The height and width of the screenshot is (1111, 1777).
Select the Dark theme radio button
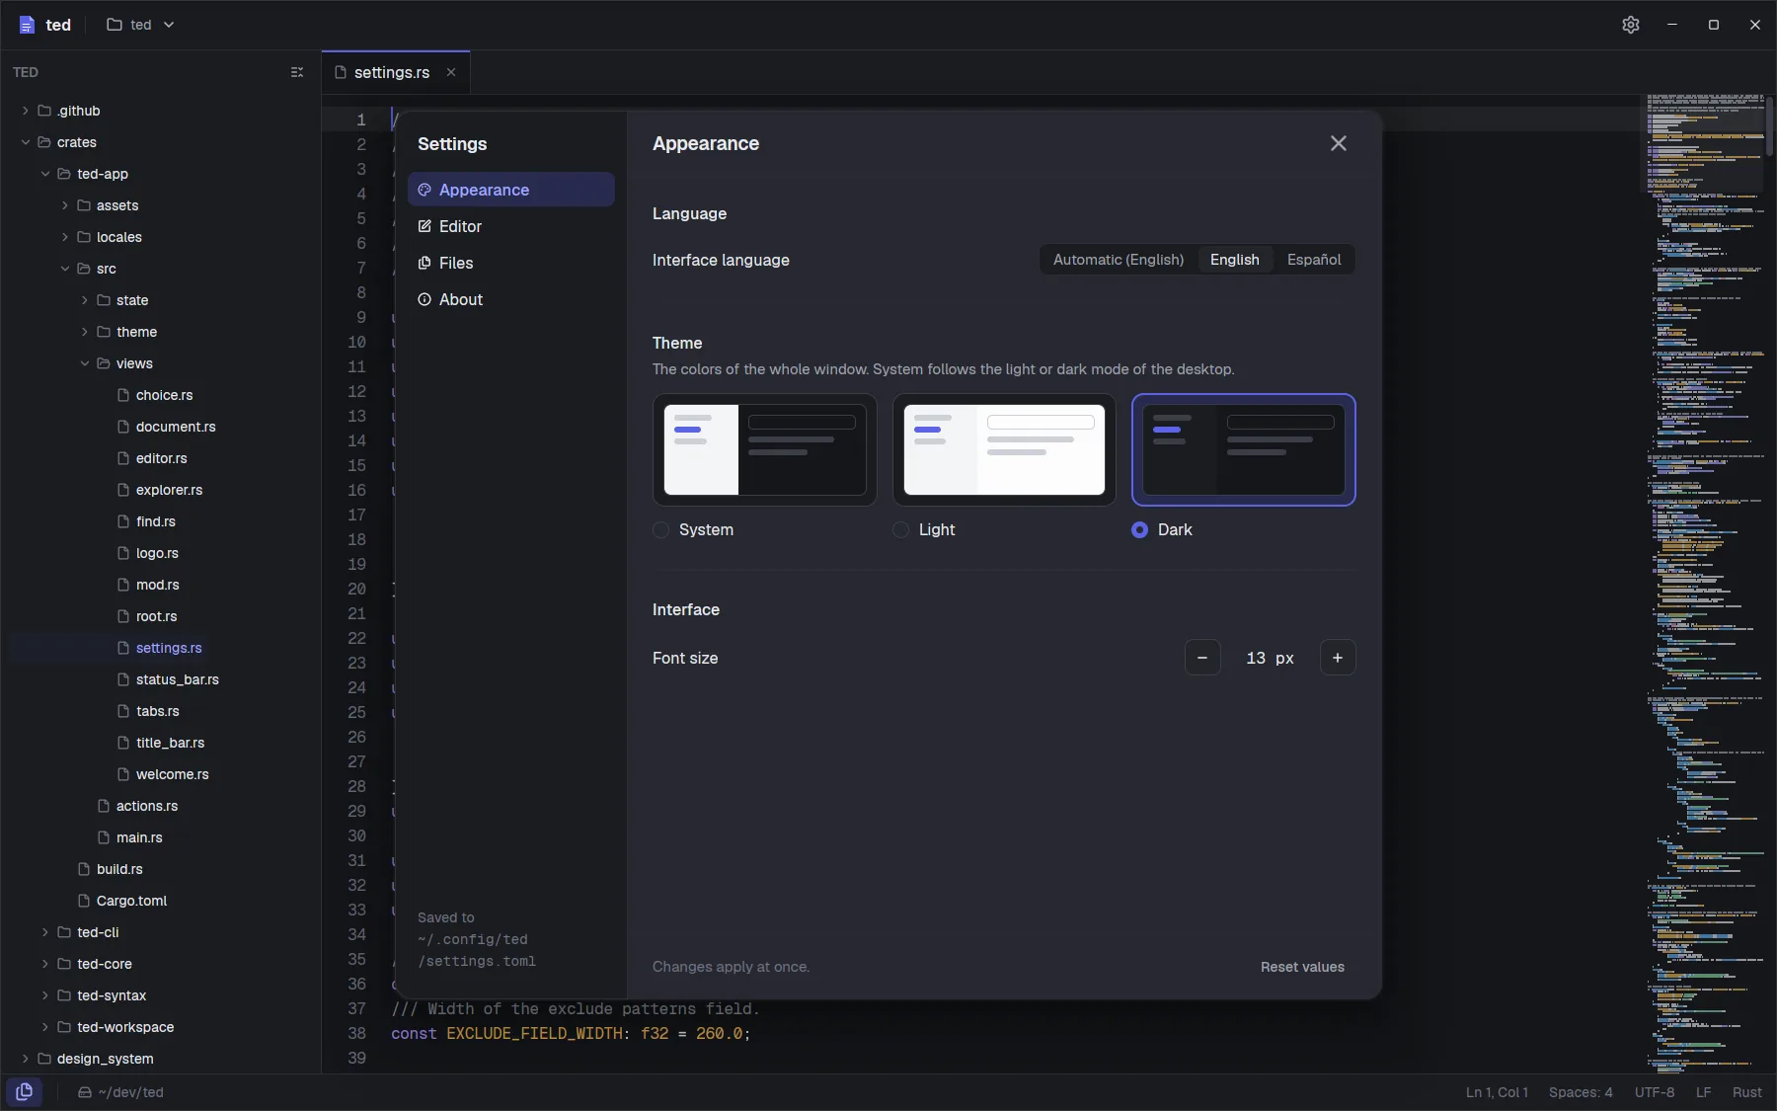(x=1140, y=530)
